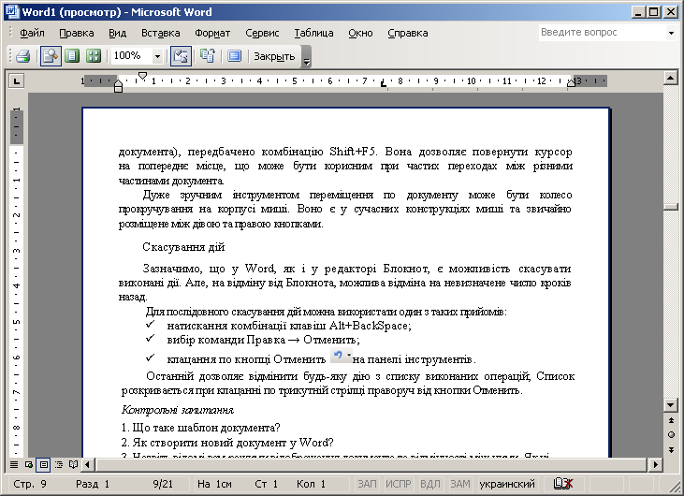Click the vertical scrollbar thumb
The width and height of the screenshot is (684, 496).
click(671, 207)
